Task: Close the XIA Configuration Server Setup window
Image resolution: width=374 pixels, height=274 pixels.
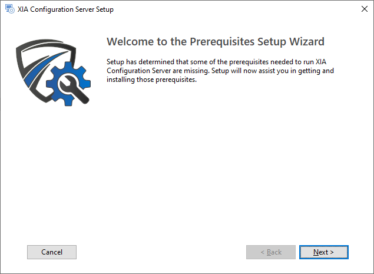Action: (x=364, y=9)
